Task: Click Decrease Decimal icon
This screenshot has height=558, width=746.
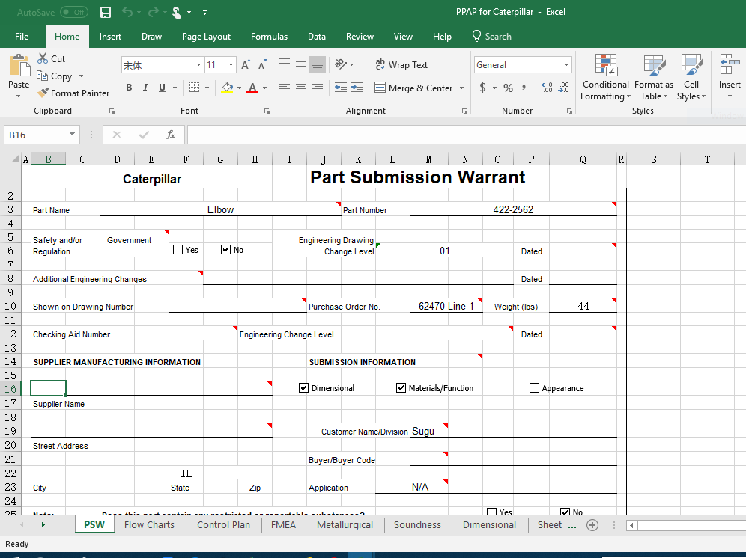Action: 564,88
